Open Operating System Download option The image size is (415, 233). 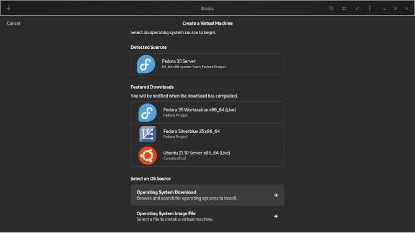(207, 195)
